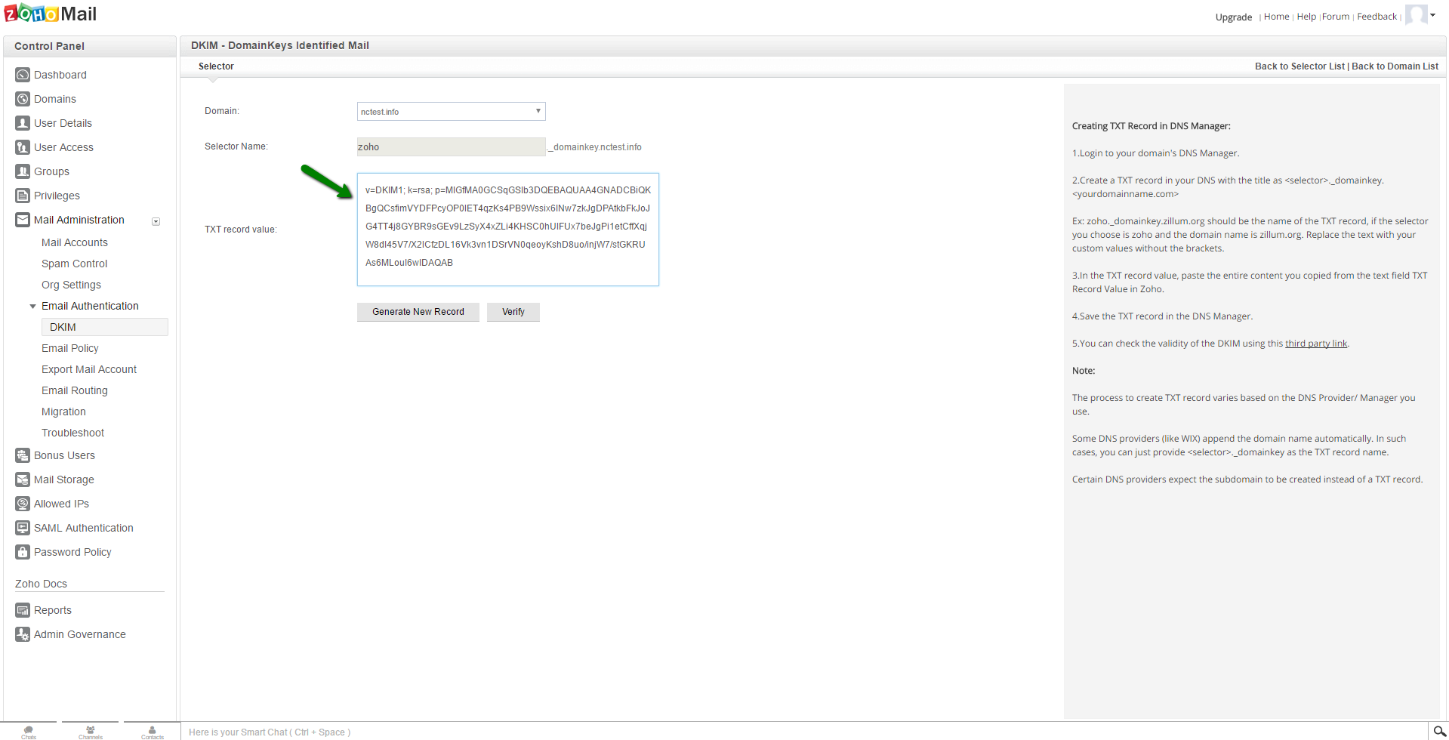This screenshot has width=1449, height=740.
Task: Open the Dashboard label in Control Panel
Action: tap(60, 75)
